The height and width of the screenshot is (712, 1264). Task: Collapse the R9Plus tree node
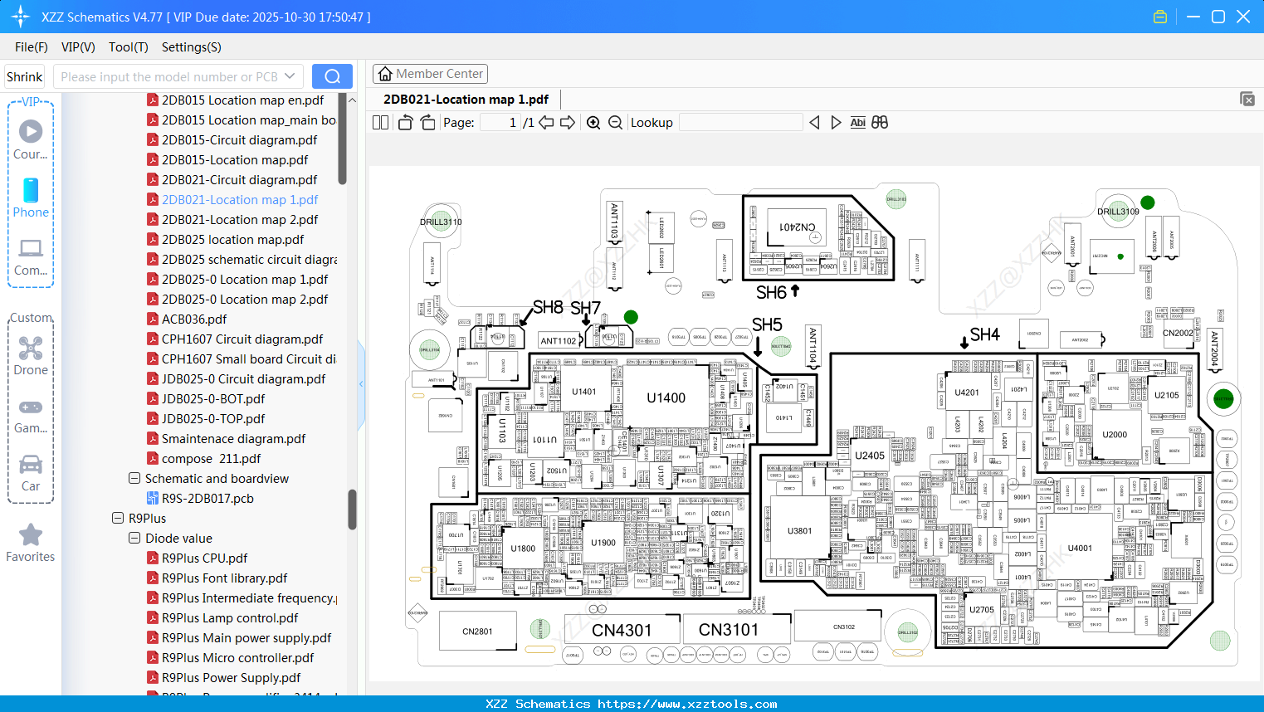117,518
